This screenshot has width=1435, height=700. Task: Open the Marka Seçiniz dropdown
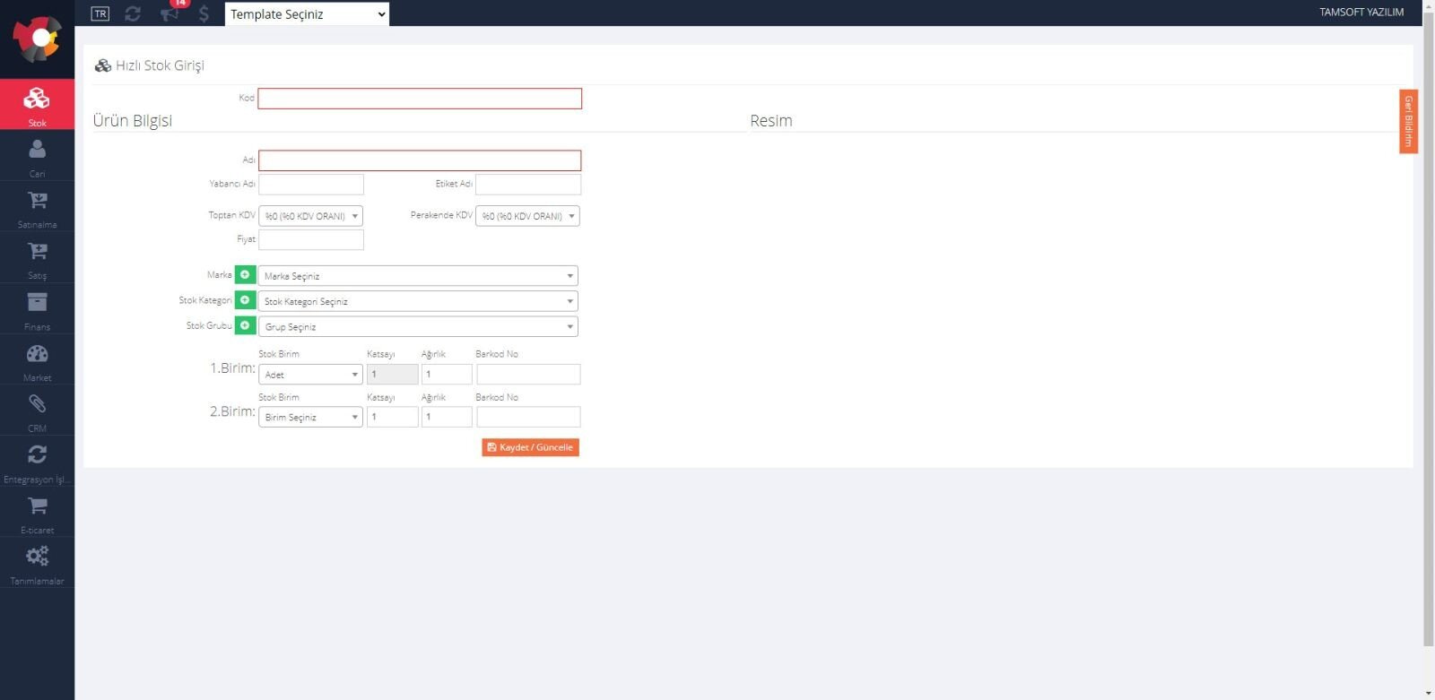(x=418, y=276)
